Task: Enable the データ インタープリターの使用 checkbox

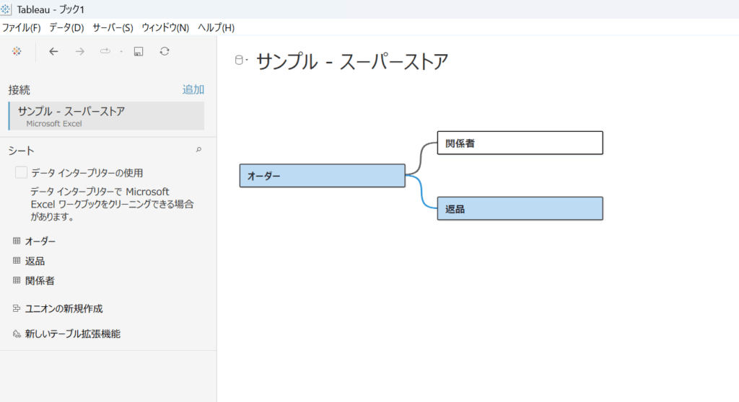Action: coord(22,173)
